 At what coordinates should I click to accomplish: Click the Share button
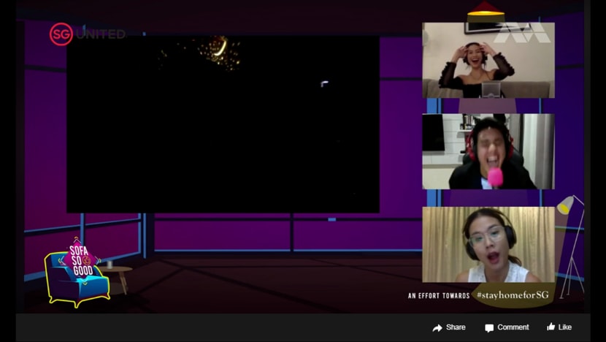click(449, 327)
